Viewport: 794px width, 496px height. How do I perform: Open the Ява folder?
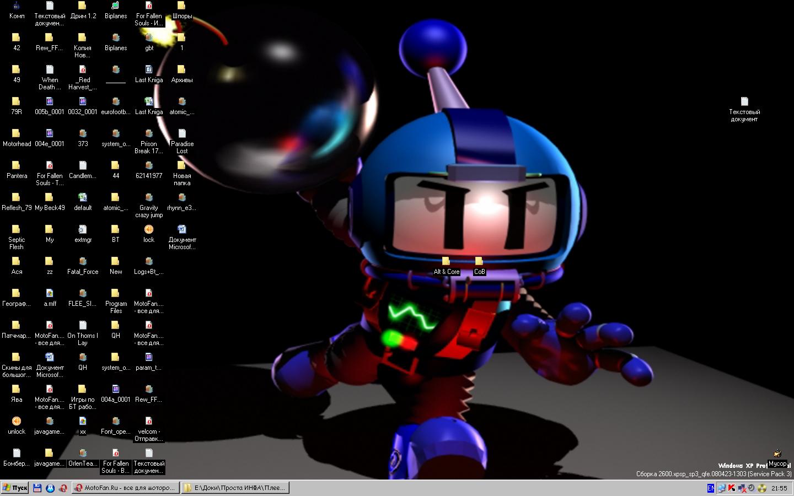point(17,393)
